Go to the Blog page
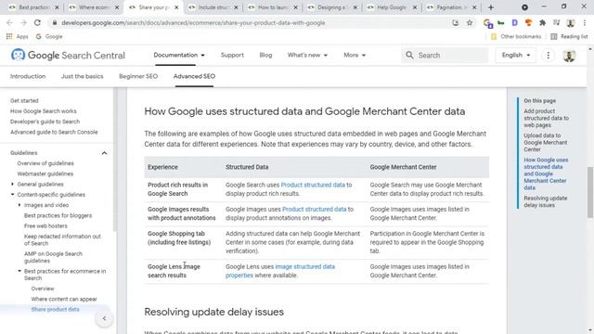Viewport: 594px width, 334px height. click(x=265, y=56)
